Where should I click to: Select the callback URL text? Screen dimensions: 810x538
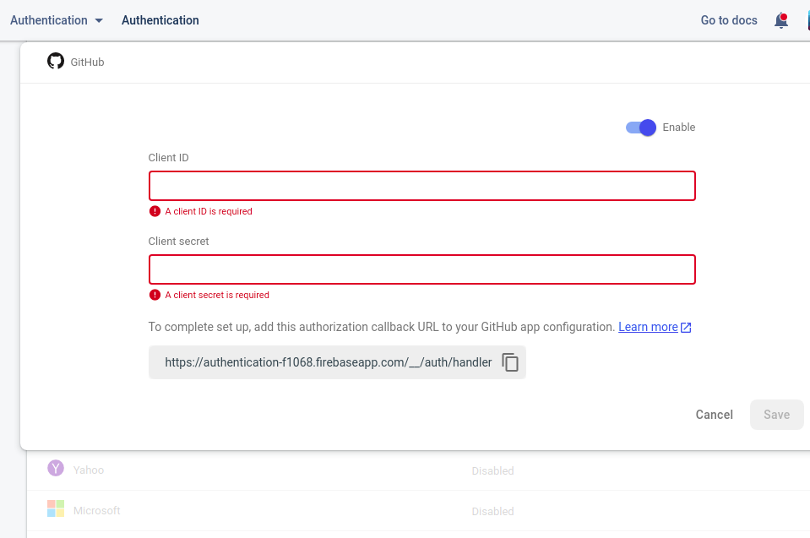[x=328, y=362]
